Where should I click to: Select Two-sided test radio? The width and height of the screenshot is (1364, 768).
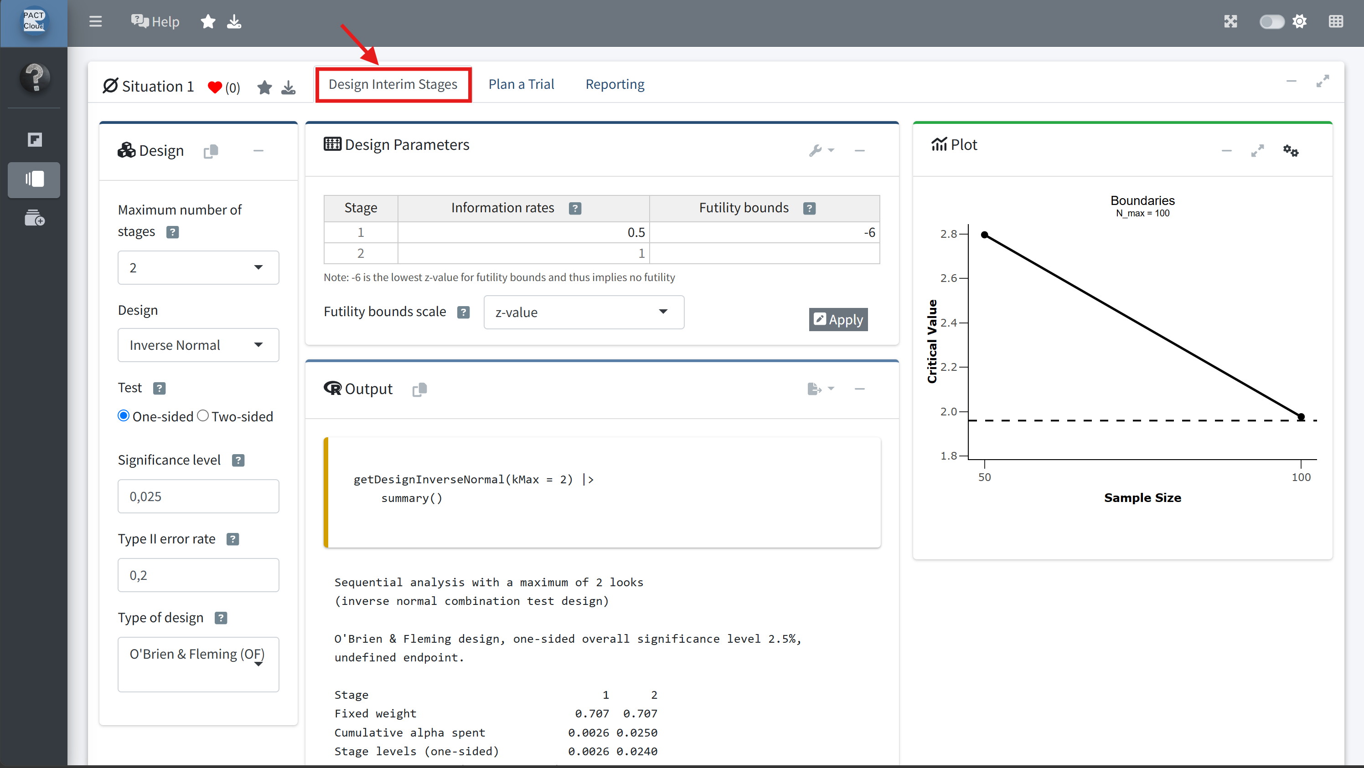point(203,416)
